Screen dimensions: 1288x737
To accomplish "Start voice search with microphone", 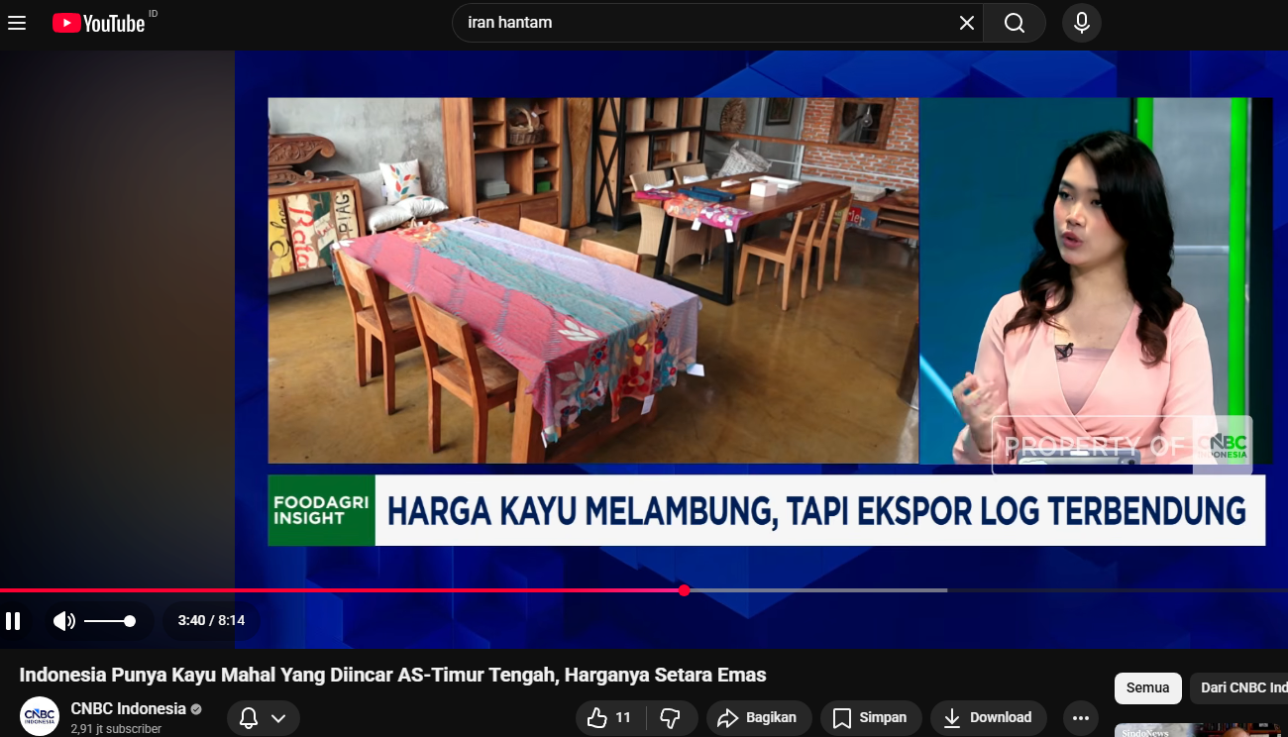I will pos(1082,23).
